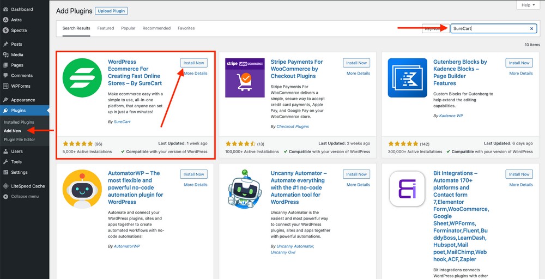545x279 pixels.
Task: Install the Uncanny Automator plugin
Action: pyautogui.click(x=356, y=174)
